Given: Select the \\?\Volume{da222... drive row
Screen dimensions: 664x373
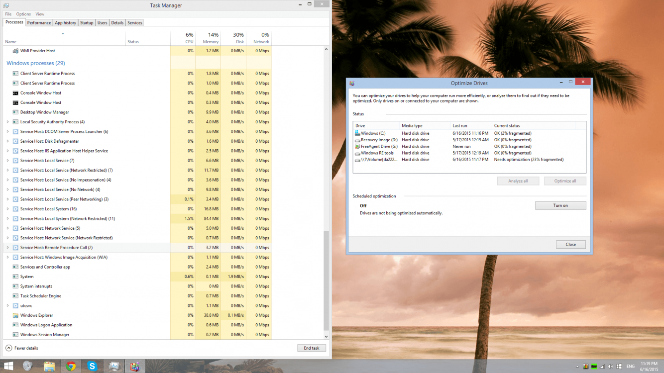Looking at the screenshot, I should point(469,160).
